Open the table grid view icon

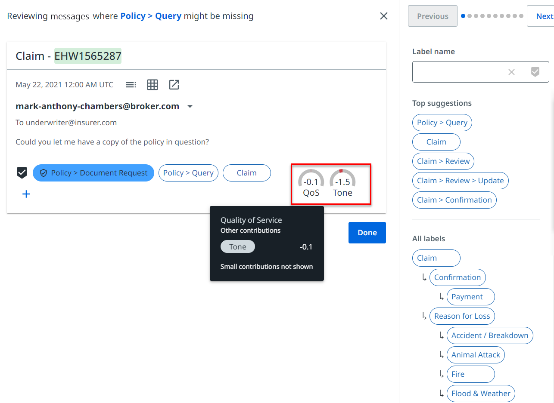pyautogui.click(x=153, y=85)
